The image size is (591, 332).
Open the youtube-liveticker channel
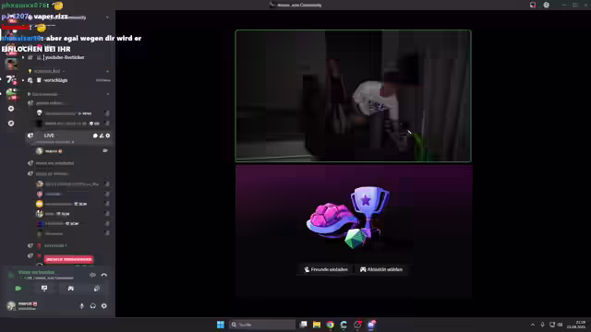(64, 57)
